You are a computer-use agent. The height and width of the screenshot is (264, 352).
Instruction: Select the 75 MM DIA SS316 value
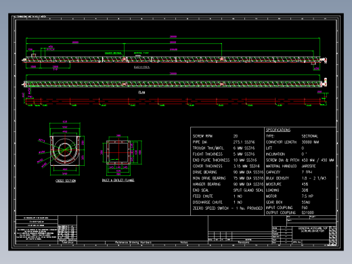(x=248, y=178)
